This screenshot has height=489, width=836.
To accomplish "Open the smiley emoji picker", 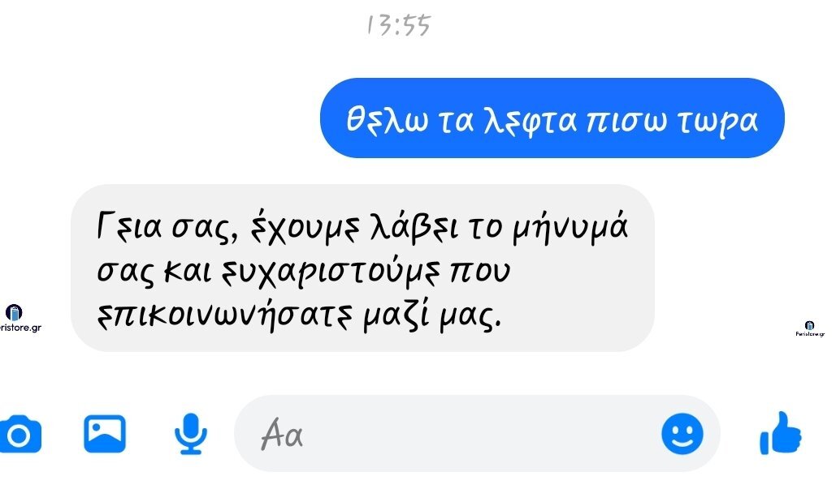I will [682, 434].
